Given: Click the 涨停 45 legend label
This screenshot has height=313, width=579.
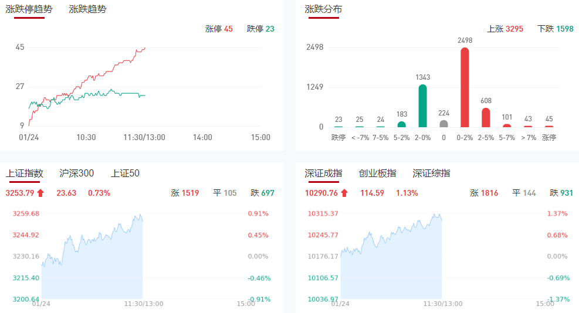Looking at the screenshot, I should coord(219,29).
